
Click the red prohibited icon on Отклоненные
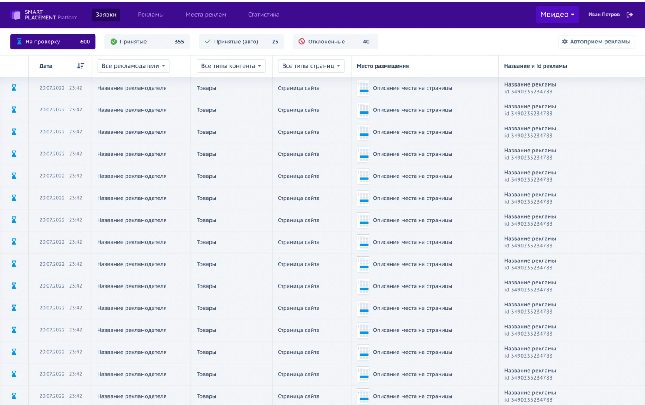click(x=302, y=42)
